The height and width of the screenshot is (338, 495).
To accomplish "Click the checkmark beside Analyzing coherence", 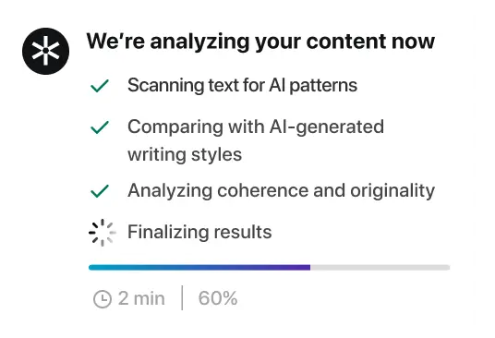I will click(x=100, y=191).
